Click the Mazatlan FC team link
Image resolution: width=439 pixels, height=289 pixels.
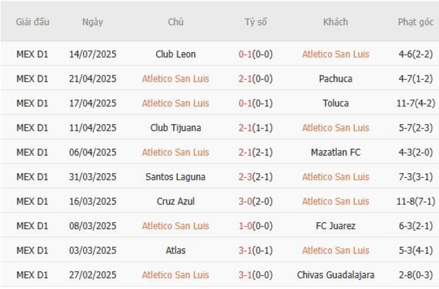tap(336, 152)
